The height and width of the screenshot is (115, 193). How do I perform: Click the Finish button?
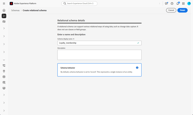pyautogui.click(x=182, y=10)
